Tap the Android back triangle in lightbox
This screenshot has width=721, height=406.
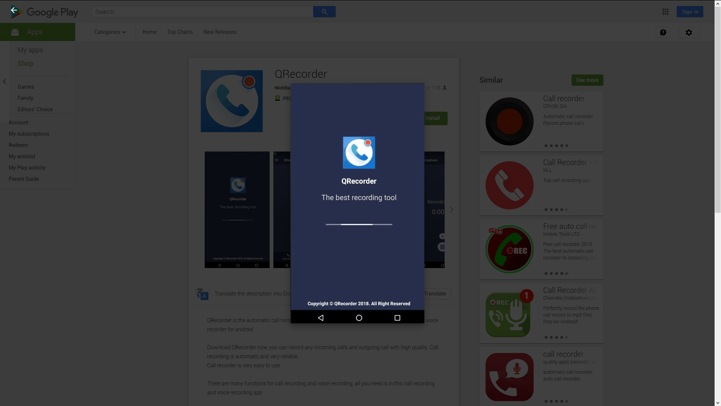pos(321,318)
